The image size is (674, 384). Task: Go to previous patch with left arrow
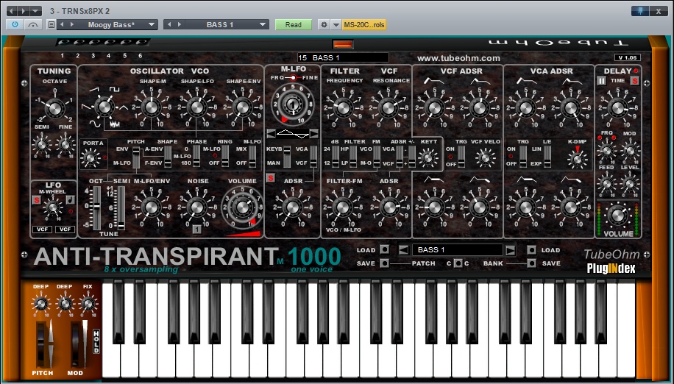point(403,250)
